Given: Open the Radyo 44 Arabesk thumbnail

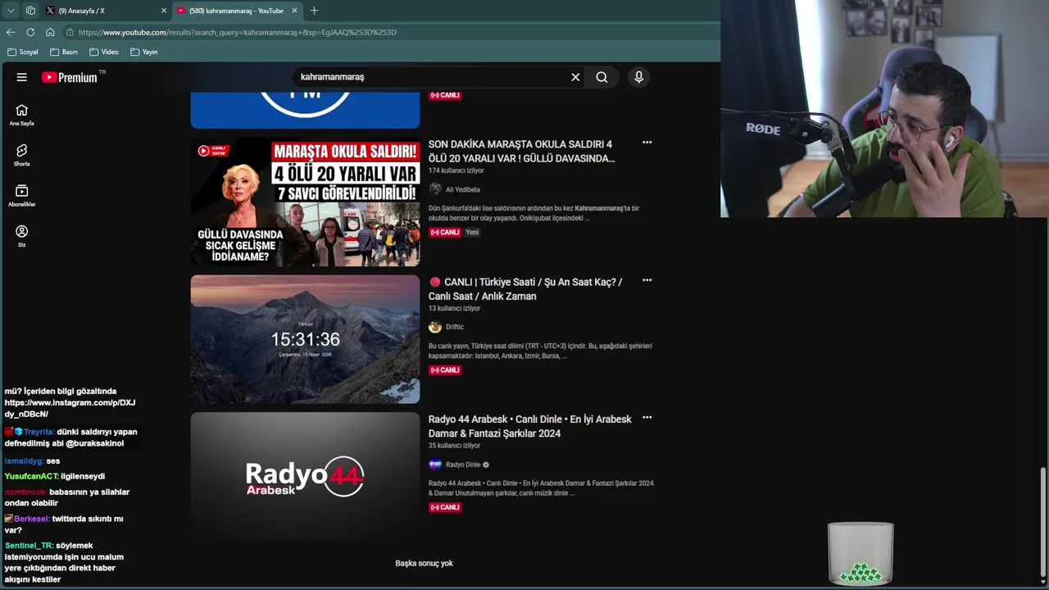Looking at the screenshot, I should click(x=305, y=477).
